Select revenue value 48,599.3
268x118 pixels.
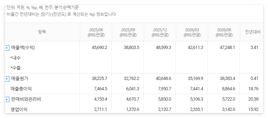[x=163, y=48]
